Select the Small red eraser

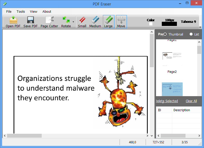(82, 22)
